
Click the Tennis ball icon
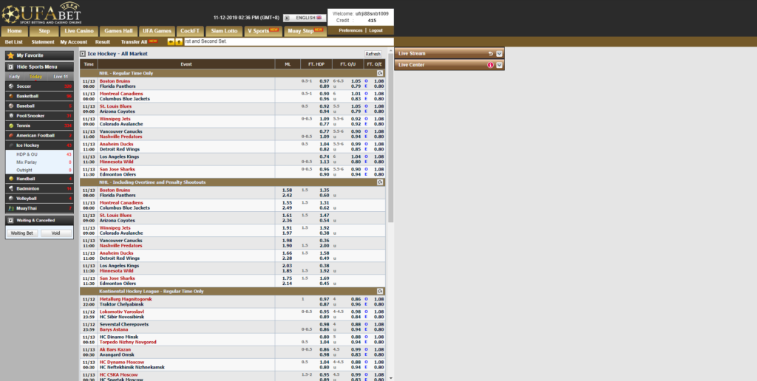pos(11,126)
